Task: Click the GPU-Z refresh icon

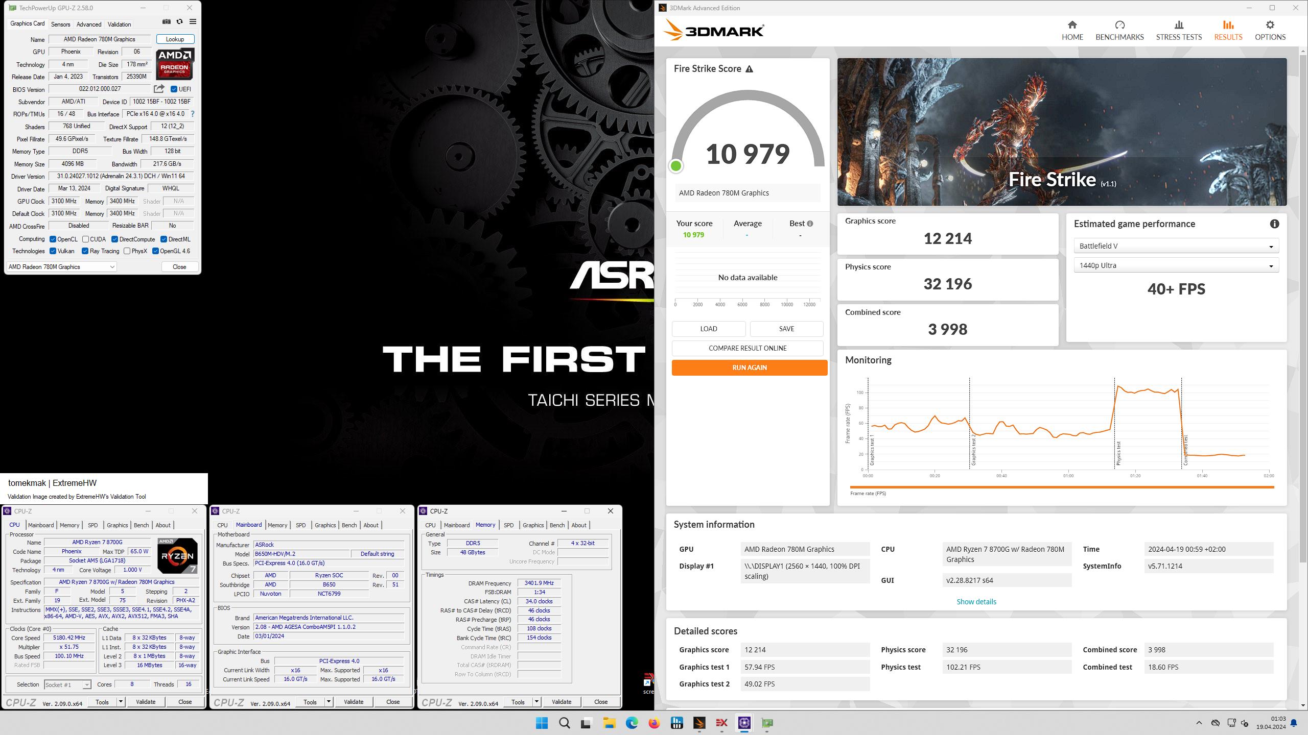Action: click(179, 21)
